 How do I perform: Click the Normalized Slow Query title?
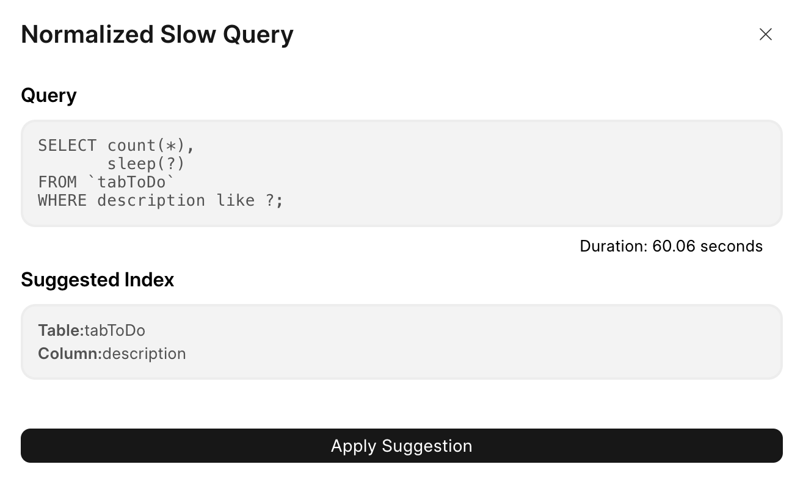point(157,34)
